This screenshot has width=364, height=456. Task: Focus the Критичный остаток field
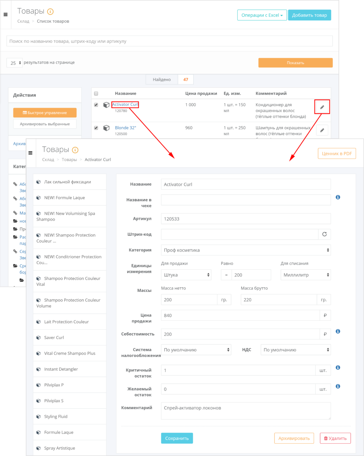(x=238, y=370)
